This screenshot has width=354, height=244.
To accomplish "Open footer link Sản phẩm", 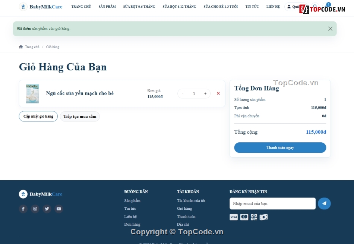I will click(132, 201).
